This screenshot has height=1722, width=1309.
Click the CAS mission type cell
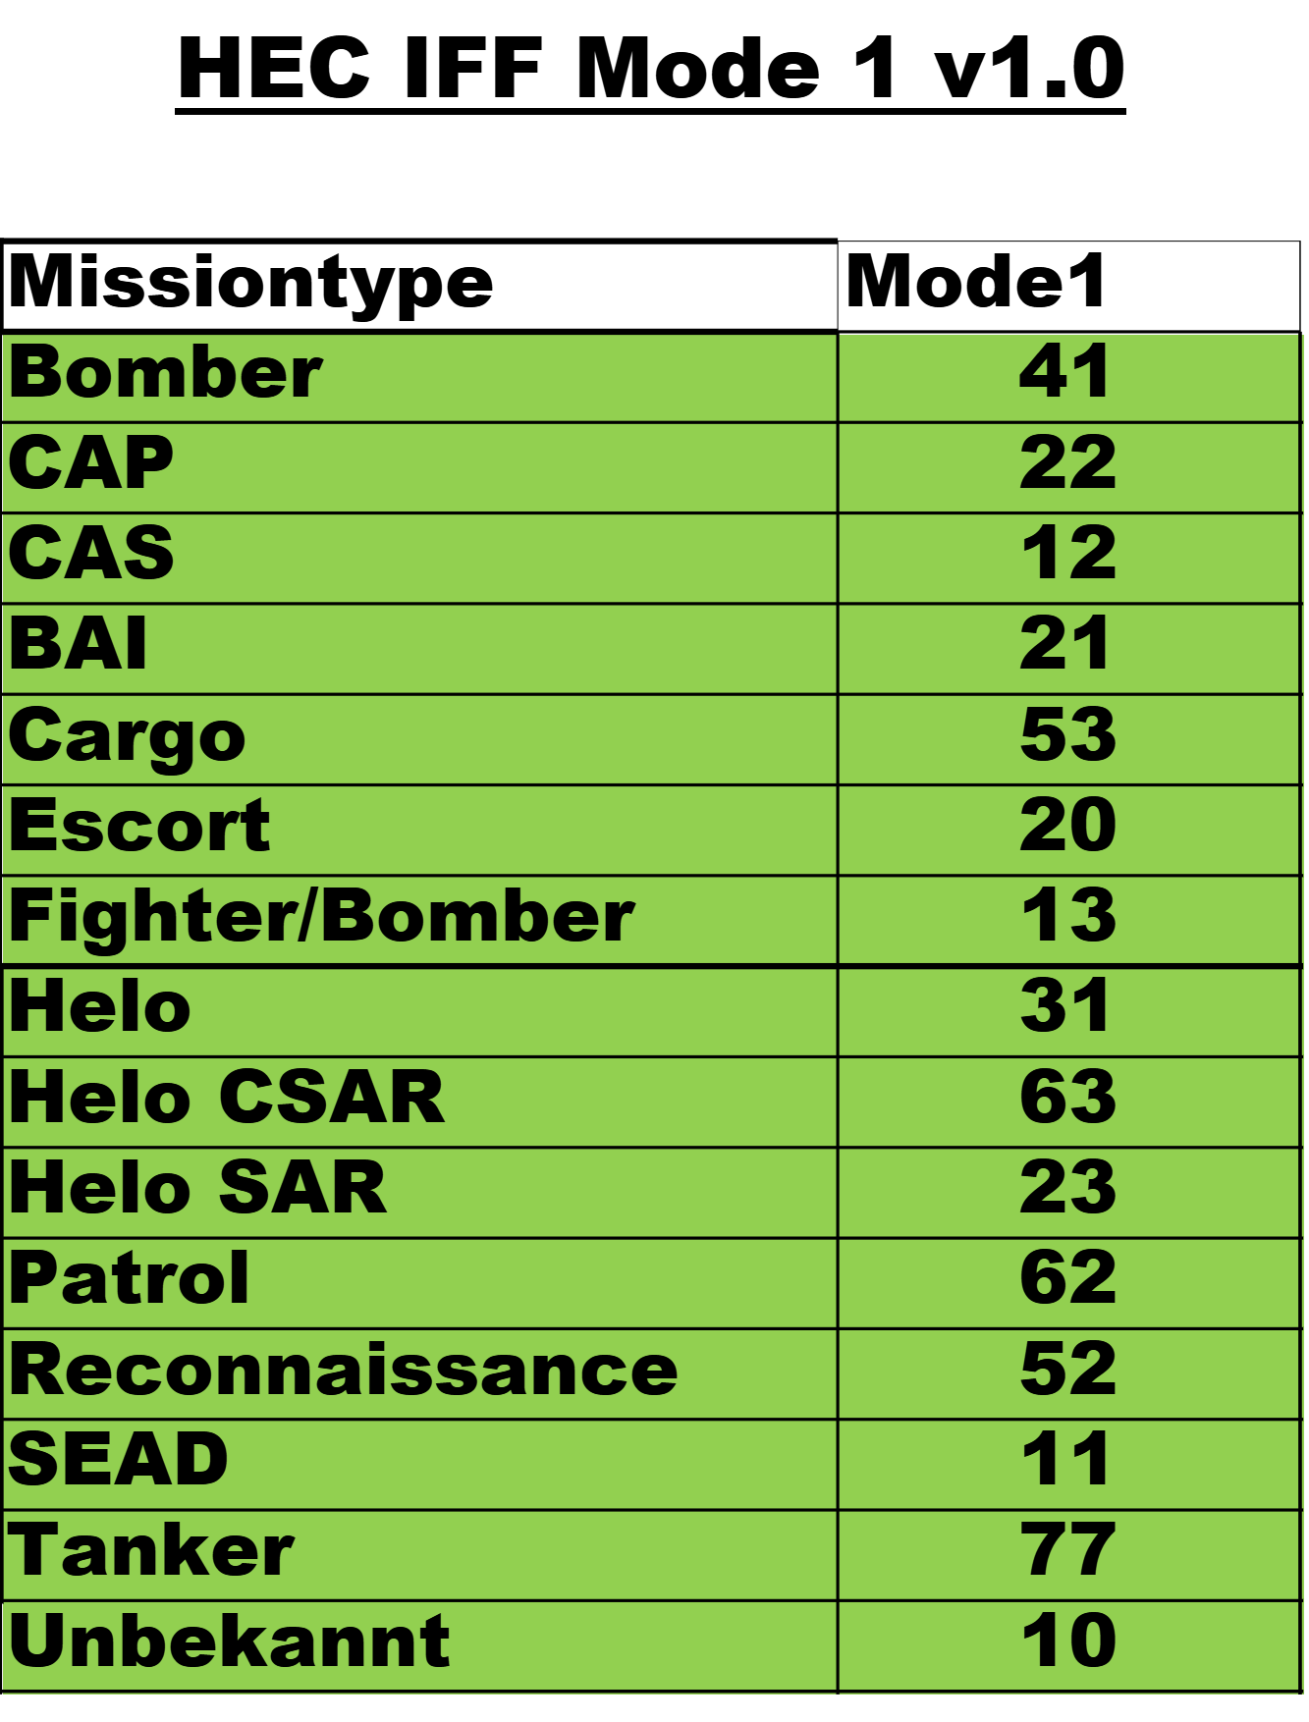[91, 555]
